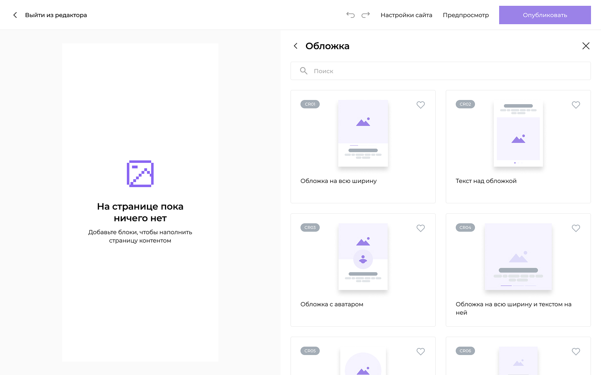Screen dimensions: 601x375
Task: Click the undo arrow icon
Action: pos(350,15)
